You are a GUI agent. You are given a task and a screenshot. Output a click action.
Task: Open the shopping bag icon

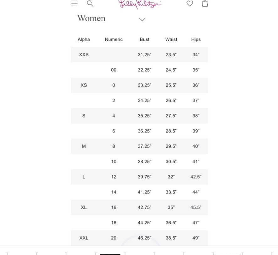pyautogui.click(x=205, y=3)
